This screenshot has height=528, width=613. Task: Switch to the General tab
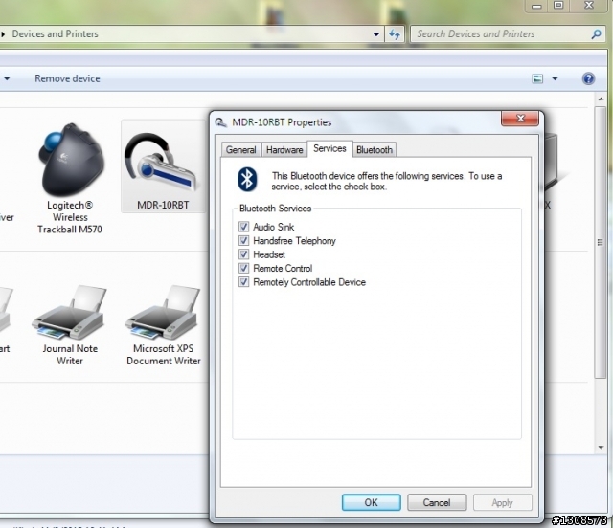(x=240, y=150)
